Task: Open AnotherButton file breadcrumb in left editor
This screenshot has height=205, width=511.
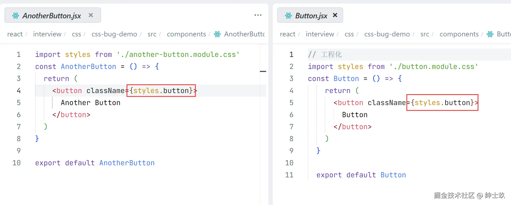Action: coord(244,34)
